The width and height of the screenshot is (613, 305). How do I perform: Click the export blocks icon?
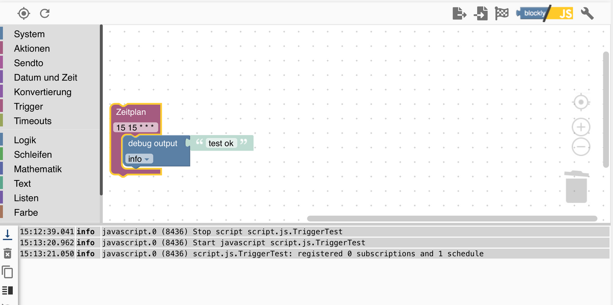point(459,14)
